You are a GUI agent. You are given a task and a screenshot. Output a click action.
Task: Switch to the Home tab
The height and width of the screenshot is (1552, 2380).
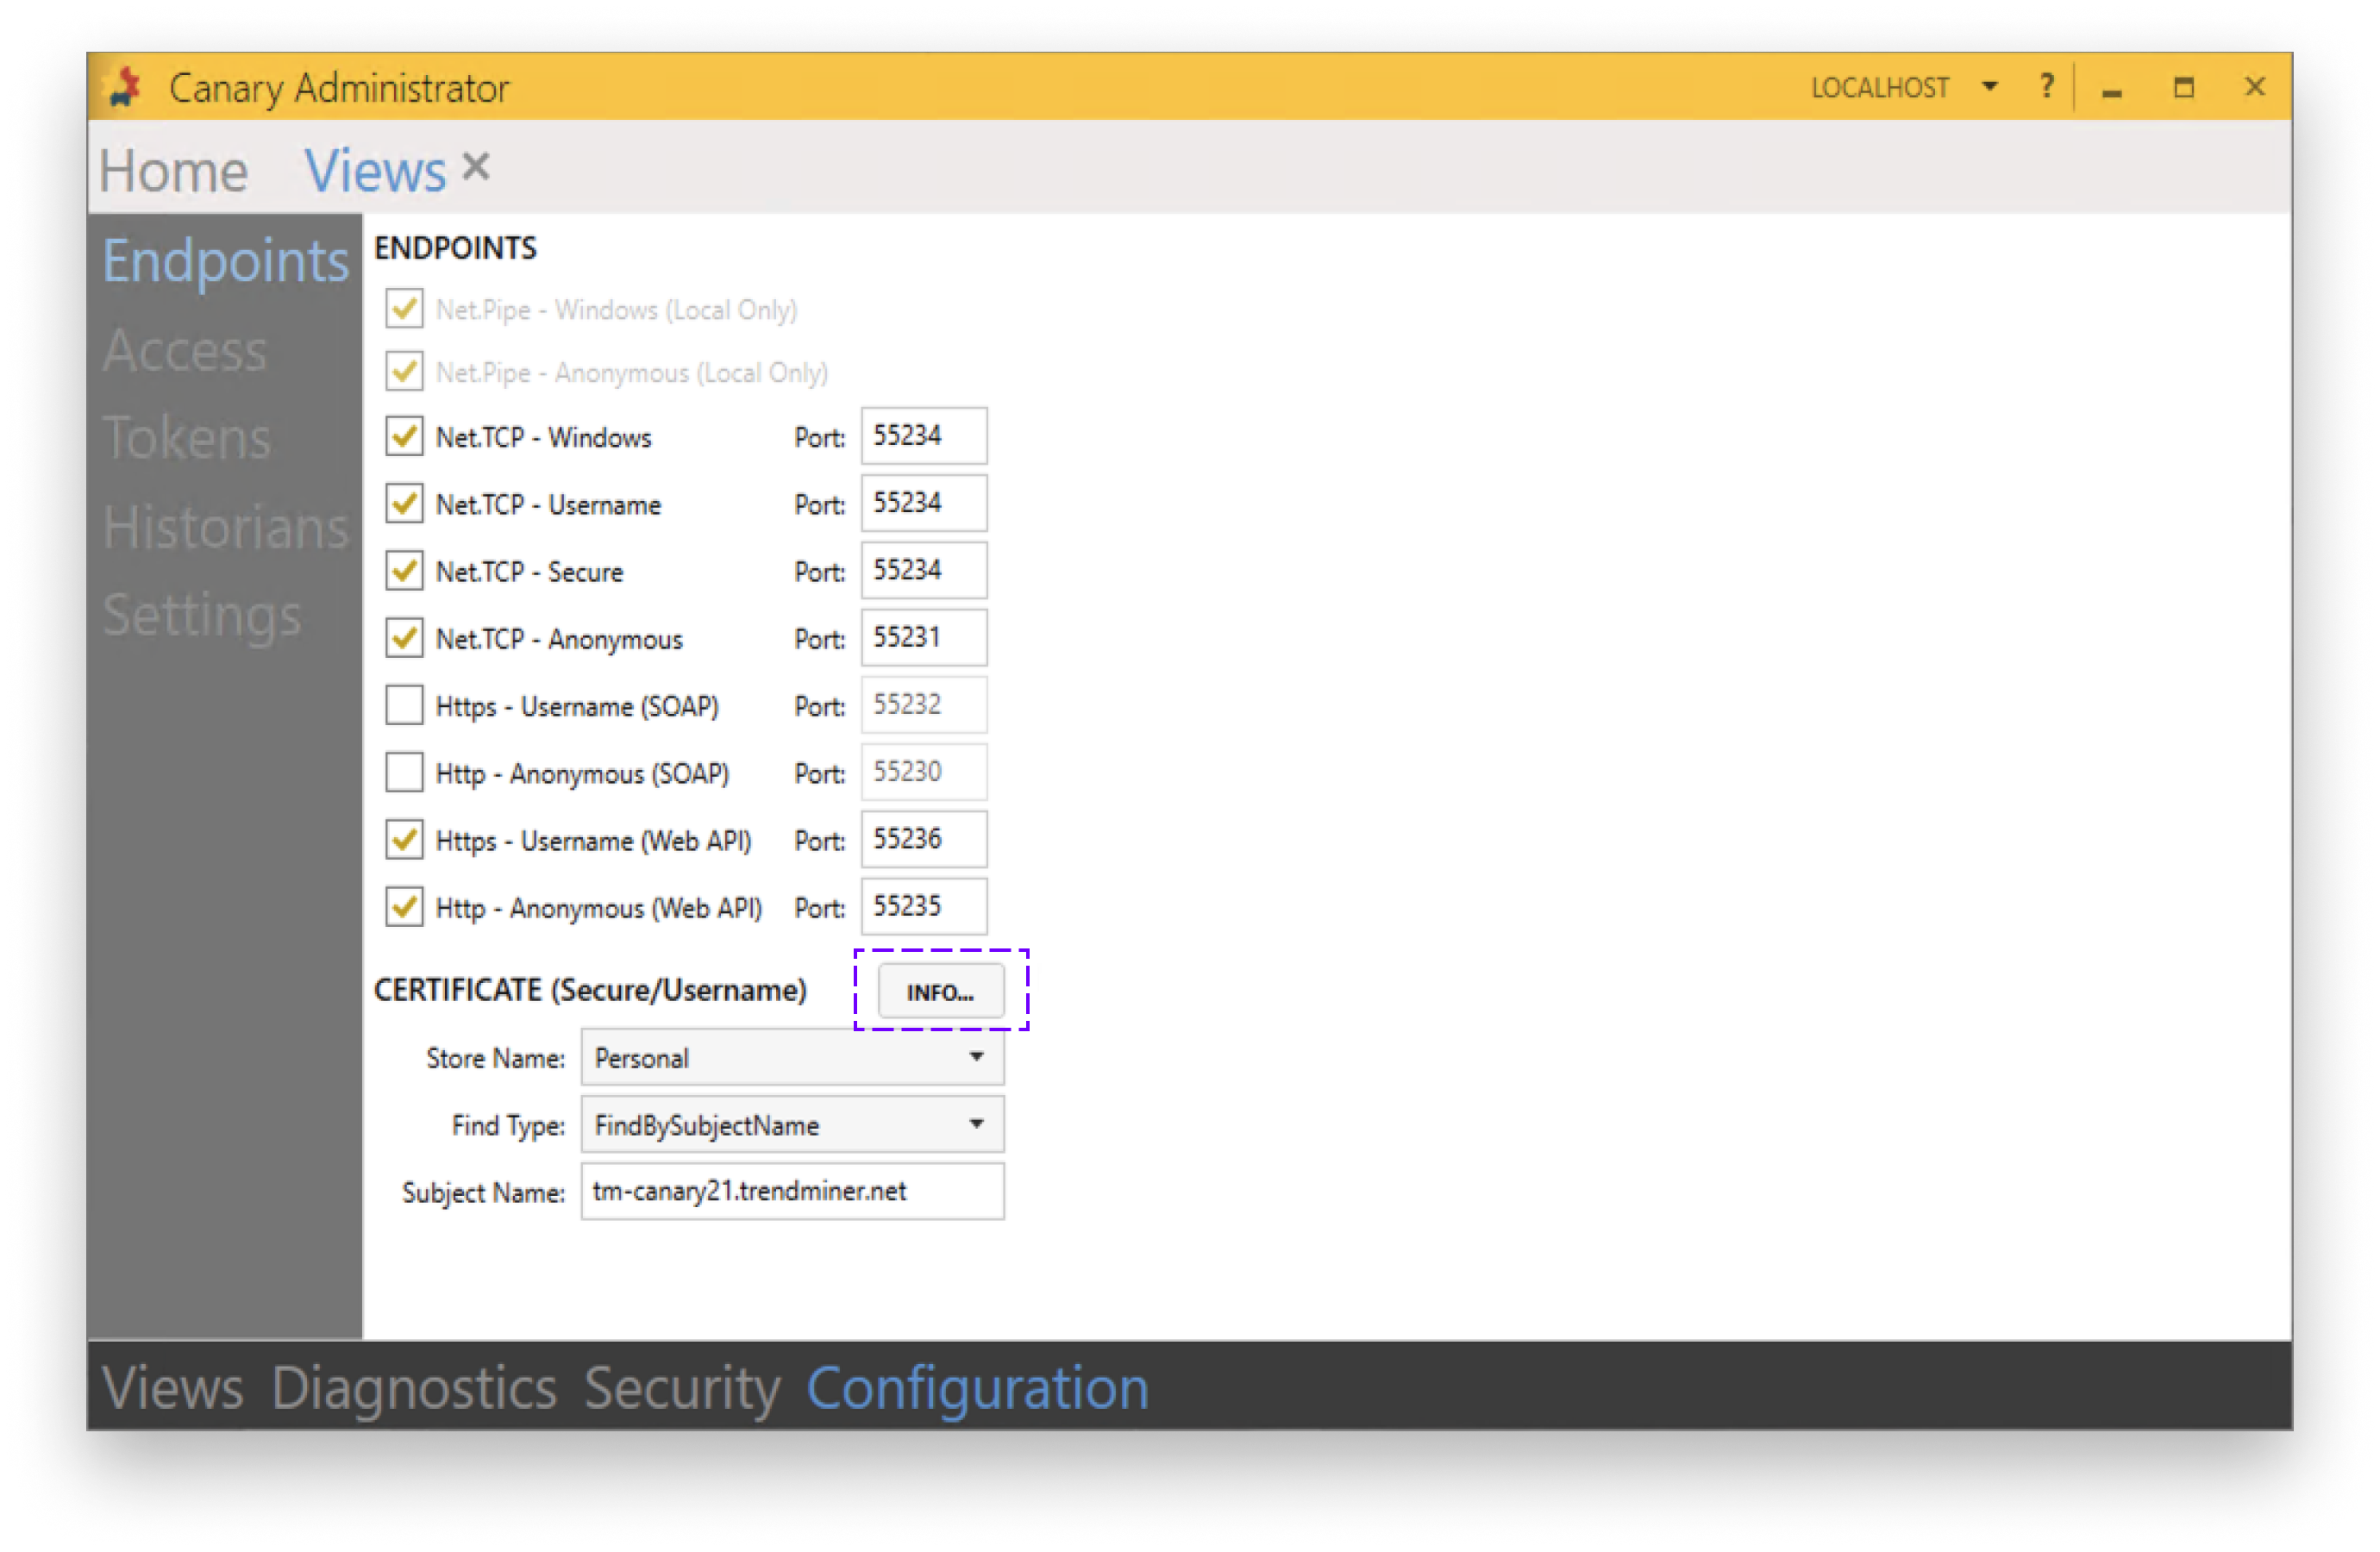click(x=174, y=170)
